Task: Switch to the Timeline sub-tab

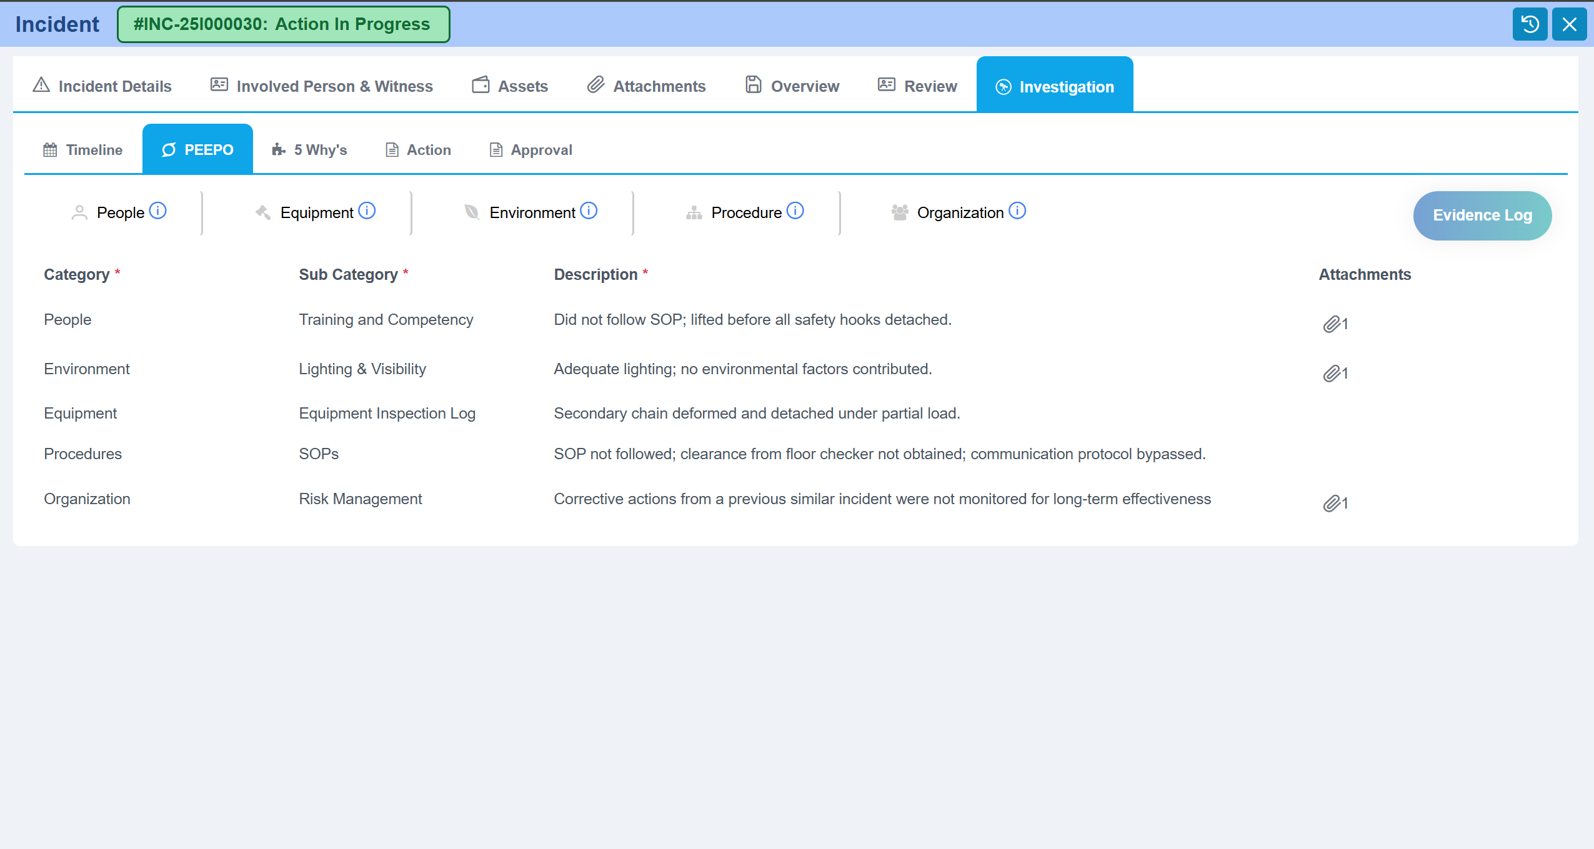Action: 83,150
